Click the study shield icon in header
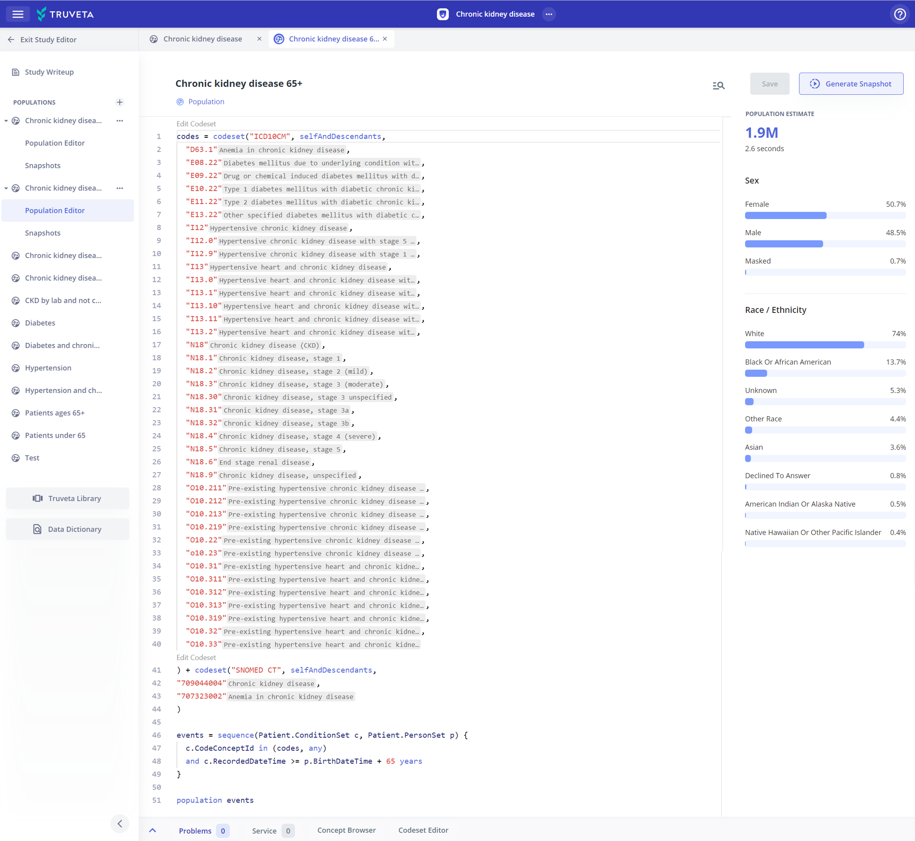Viewport: 915px width, 841px height. click(443, 14)
